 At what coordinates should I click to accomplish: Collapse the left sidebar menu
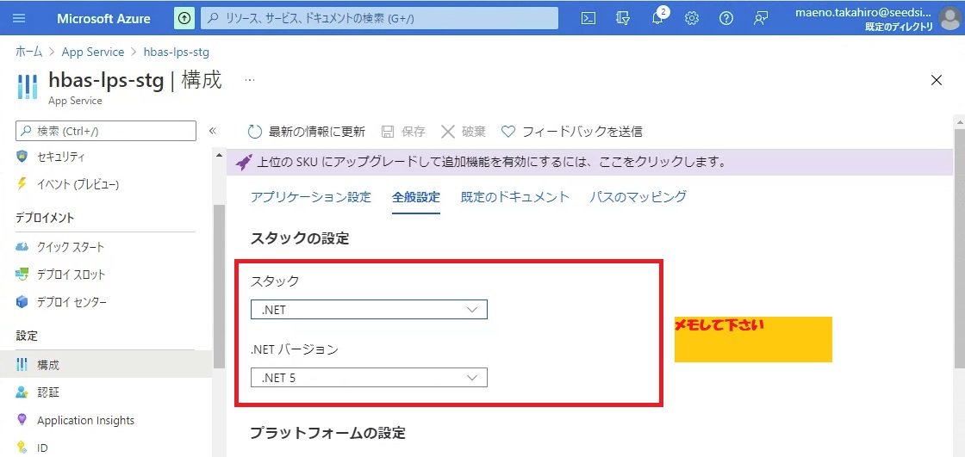coord(213,131)
